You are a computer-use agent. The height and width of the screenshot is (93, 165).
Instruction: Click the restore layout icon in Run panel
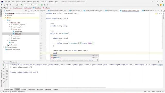coord(4,78)
